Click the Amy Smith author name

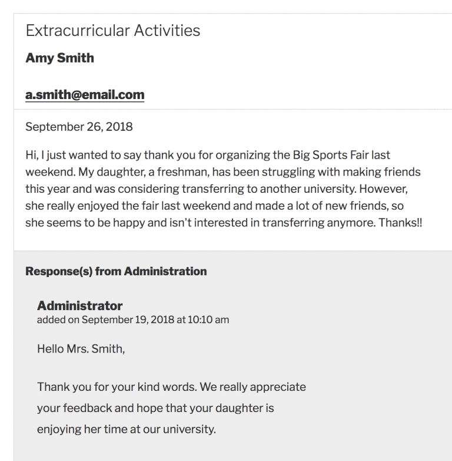point(59,58)
